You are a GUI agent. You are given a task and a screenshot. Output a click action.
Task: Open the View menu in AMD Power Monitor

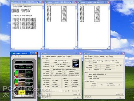click(16, 56)
